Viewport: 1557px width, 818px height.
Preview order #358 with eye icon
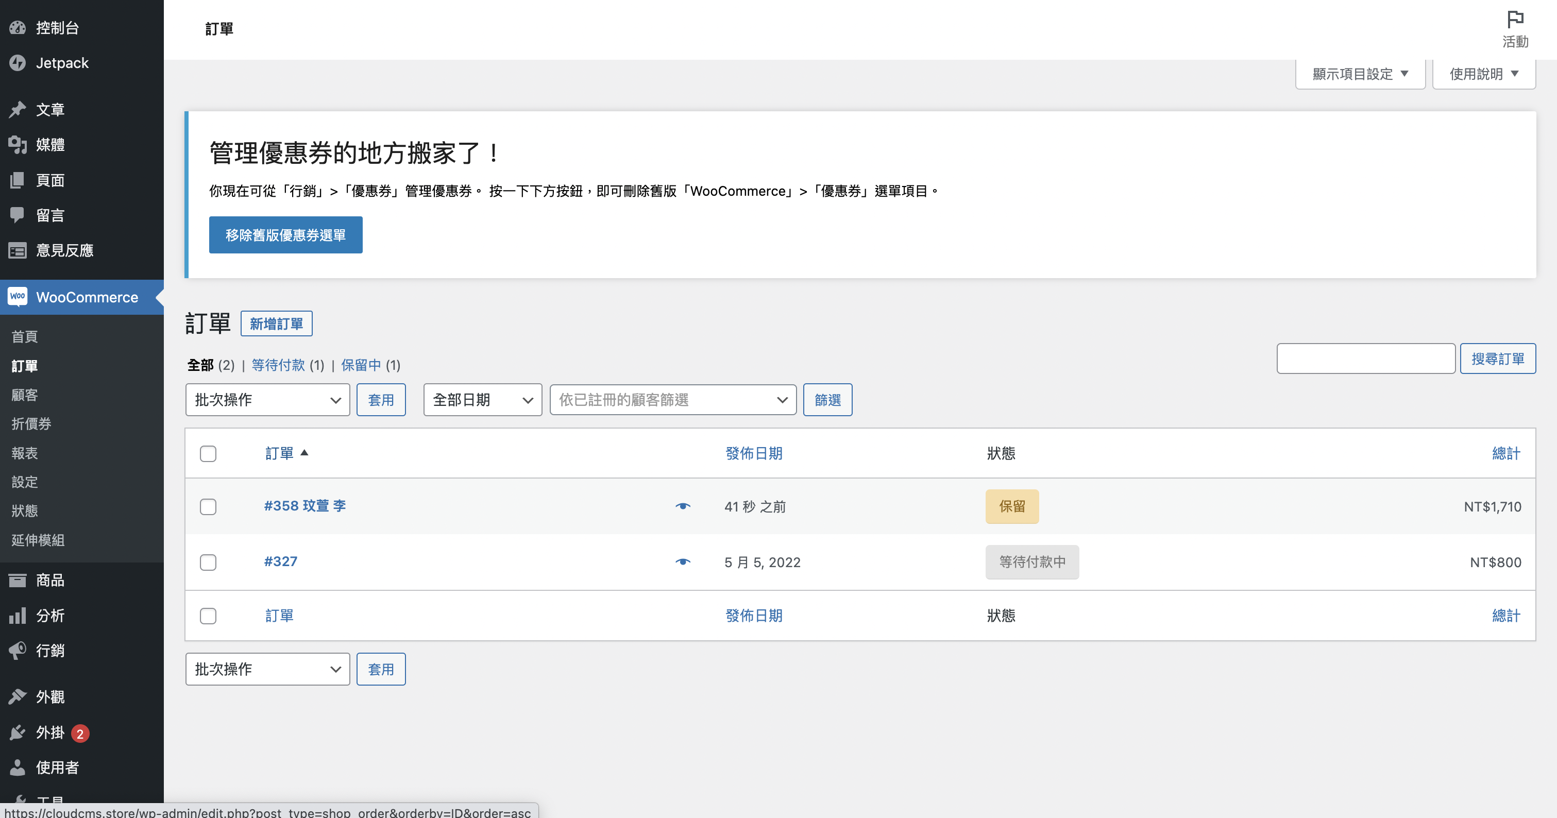(x=682, y=506)
